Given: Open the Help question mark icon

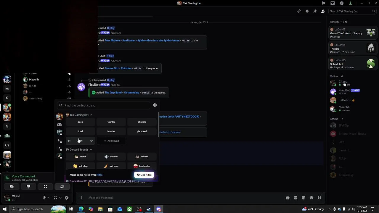Looking at the screenshot, I should (x=342, y=3).
